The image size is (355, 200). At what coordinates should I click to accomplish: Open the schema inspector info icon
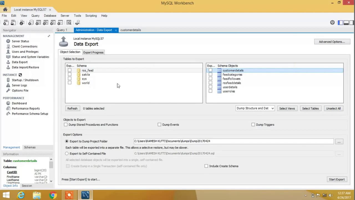click(x=22, y=22)
